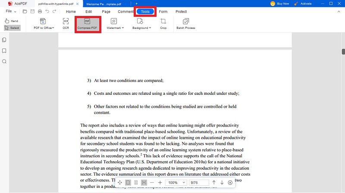Click the open folder icon
The image size is (345, 193).
[25, 12]
